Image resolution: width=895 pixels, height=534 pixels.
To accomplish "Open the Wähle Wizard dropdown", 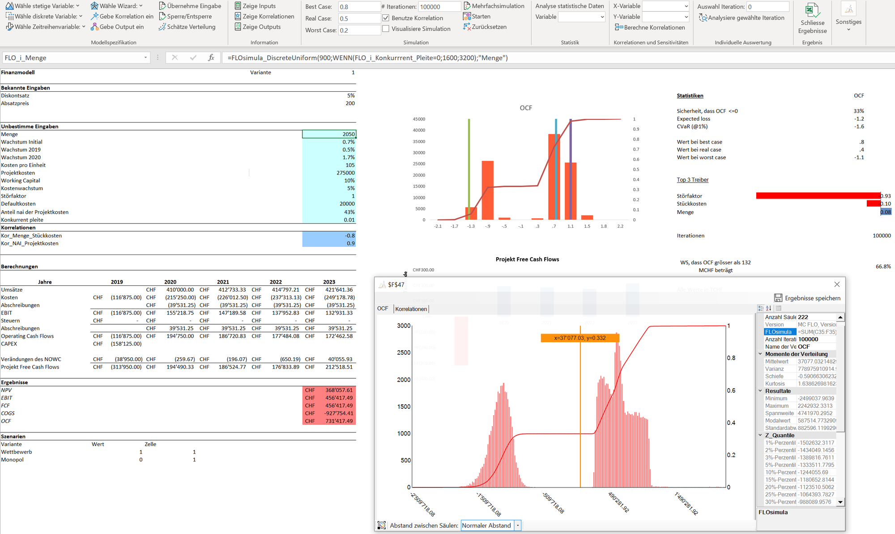I will pos(141,6).
